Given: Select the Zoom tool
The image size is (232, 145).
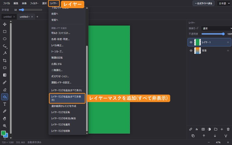Looking at the screenshot, I should click(x=5, y=126).
